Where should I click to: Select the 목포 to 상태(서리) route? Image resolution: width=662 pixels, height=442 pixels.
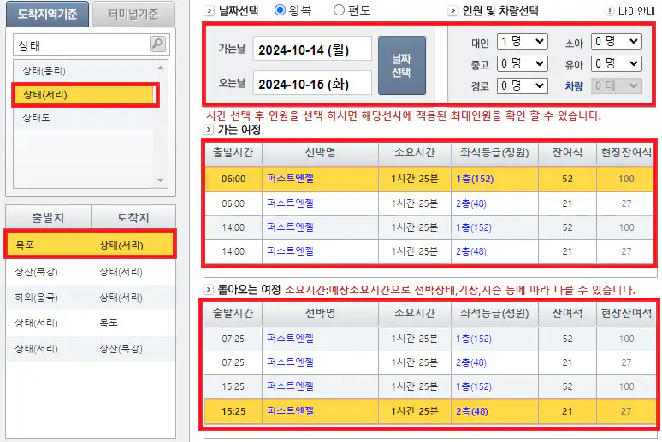coord(91,245)
